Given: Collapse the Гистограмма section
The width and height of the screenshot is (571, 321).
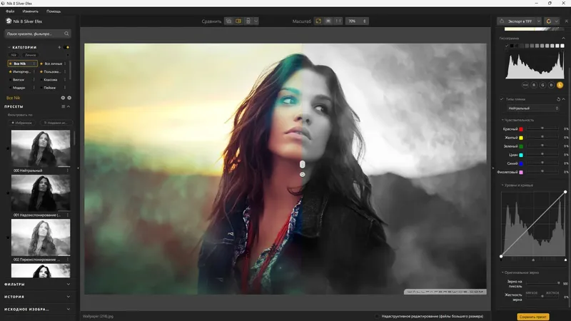Looking at the screenshot, I should [563, 39].
